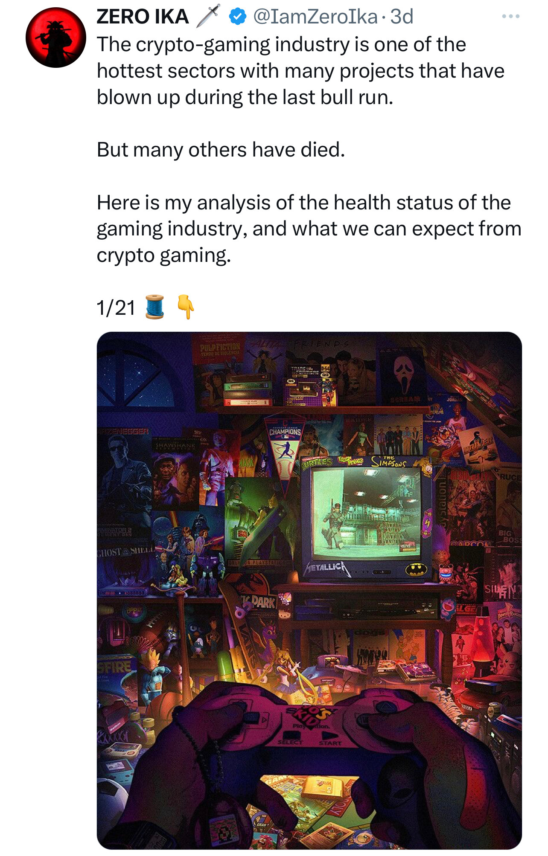Click the 'But many others have died.' line

click(x=221, y=150)
